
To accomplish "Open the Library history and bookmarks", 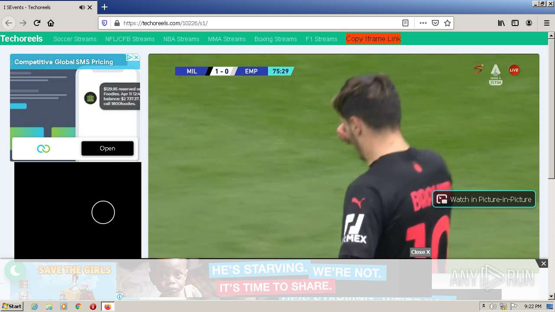I will (501, 23).
